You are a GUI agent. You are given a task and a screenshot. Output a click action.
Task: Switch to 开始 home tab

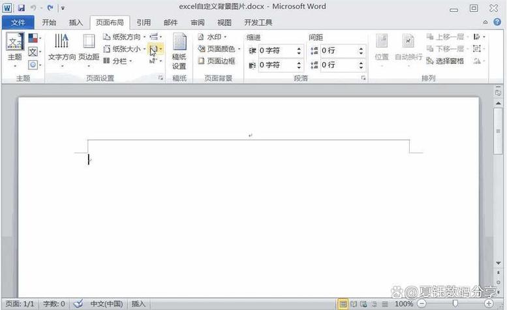pos(49,22)
